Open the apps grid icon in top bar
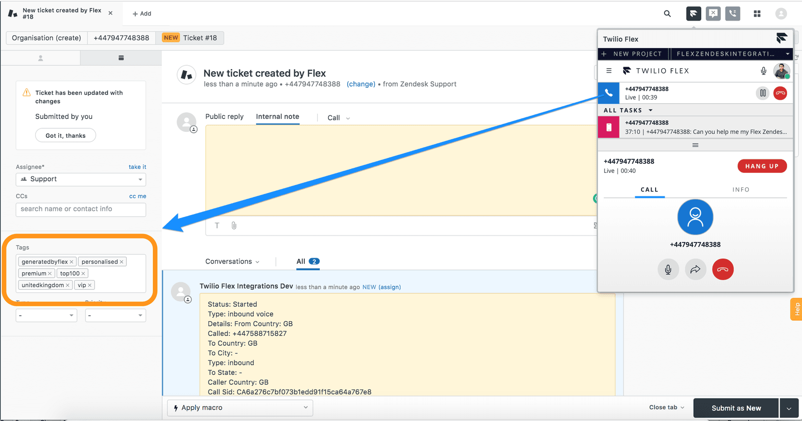 point(757,14)
